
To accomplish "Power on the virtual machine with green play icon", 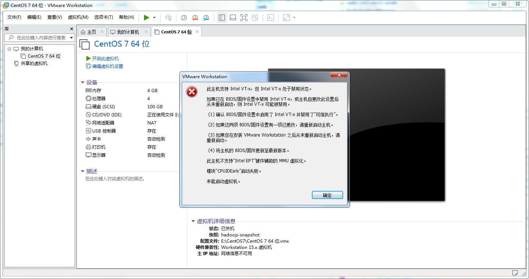I will 146,17.
